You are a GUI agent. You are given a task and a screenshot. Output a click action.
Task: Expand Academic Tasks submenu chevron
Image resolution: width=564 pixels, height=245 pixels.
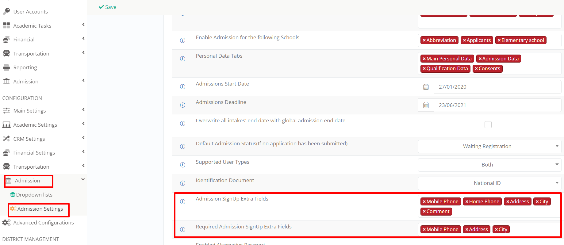pos(83,25)
